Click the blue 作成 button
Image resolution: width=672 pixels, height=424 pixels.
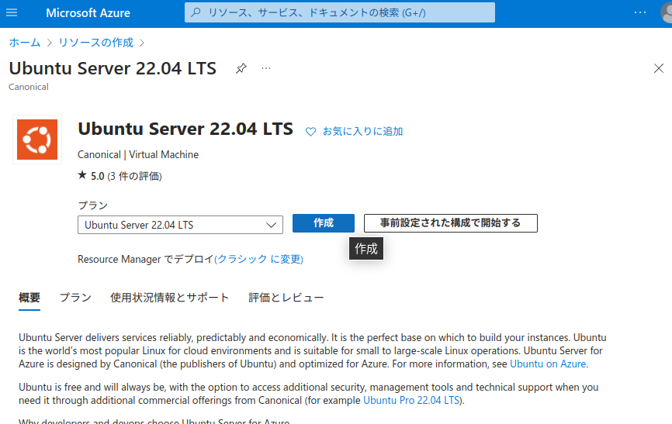click(x=324, y=223)
